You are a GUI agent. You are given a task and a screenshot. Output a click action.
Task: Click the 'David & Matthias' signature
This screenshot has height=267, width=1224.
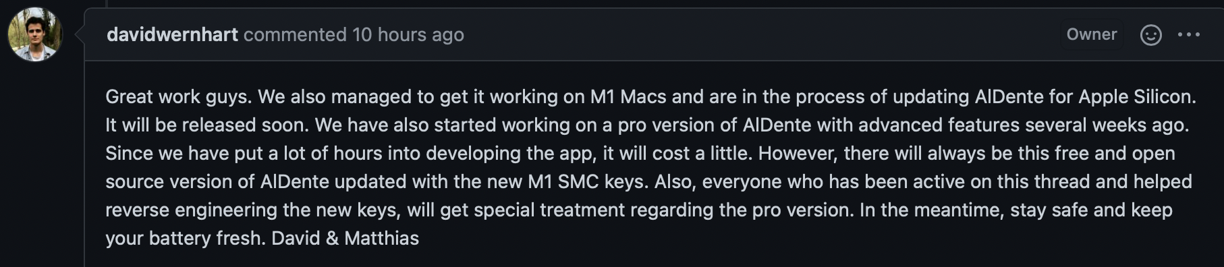click(x=345, y=239)
